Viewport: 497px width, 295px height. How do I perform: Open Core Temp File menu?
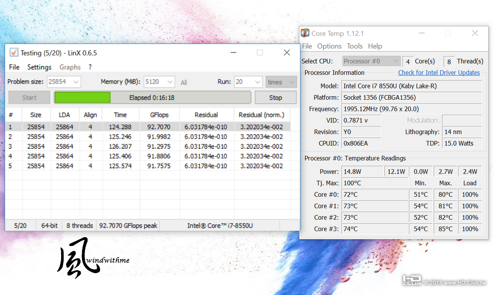pos(307,46)
